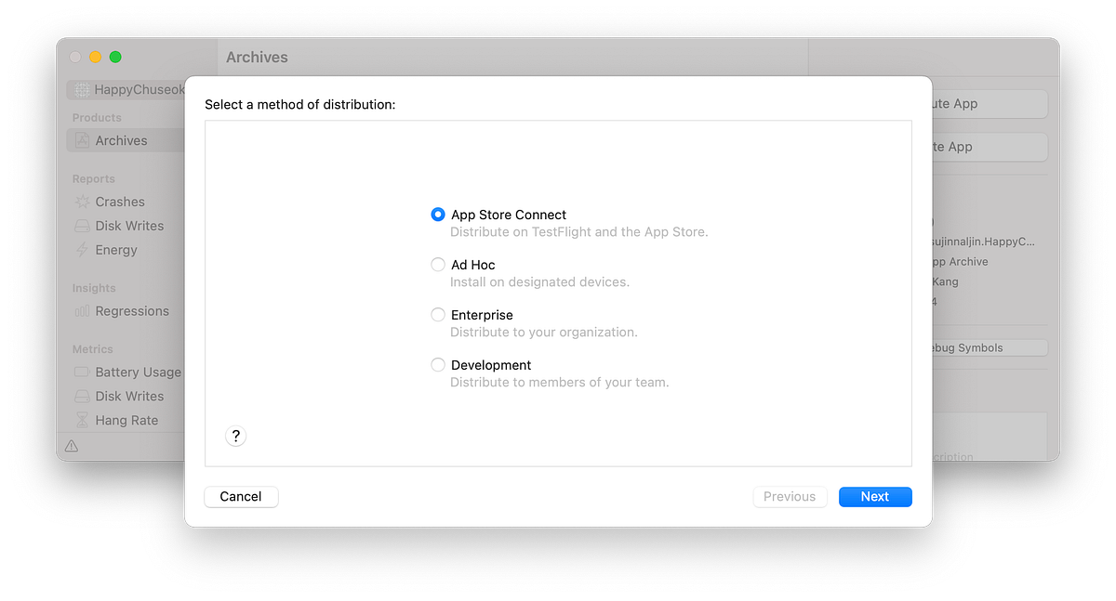The width and height of the screenshot is (1116, 601).
Task: Click the Battery Usage metric icon
Action: (x=83, y=372)
